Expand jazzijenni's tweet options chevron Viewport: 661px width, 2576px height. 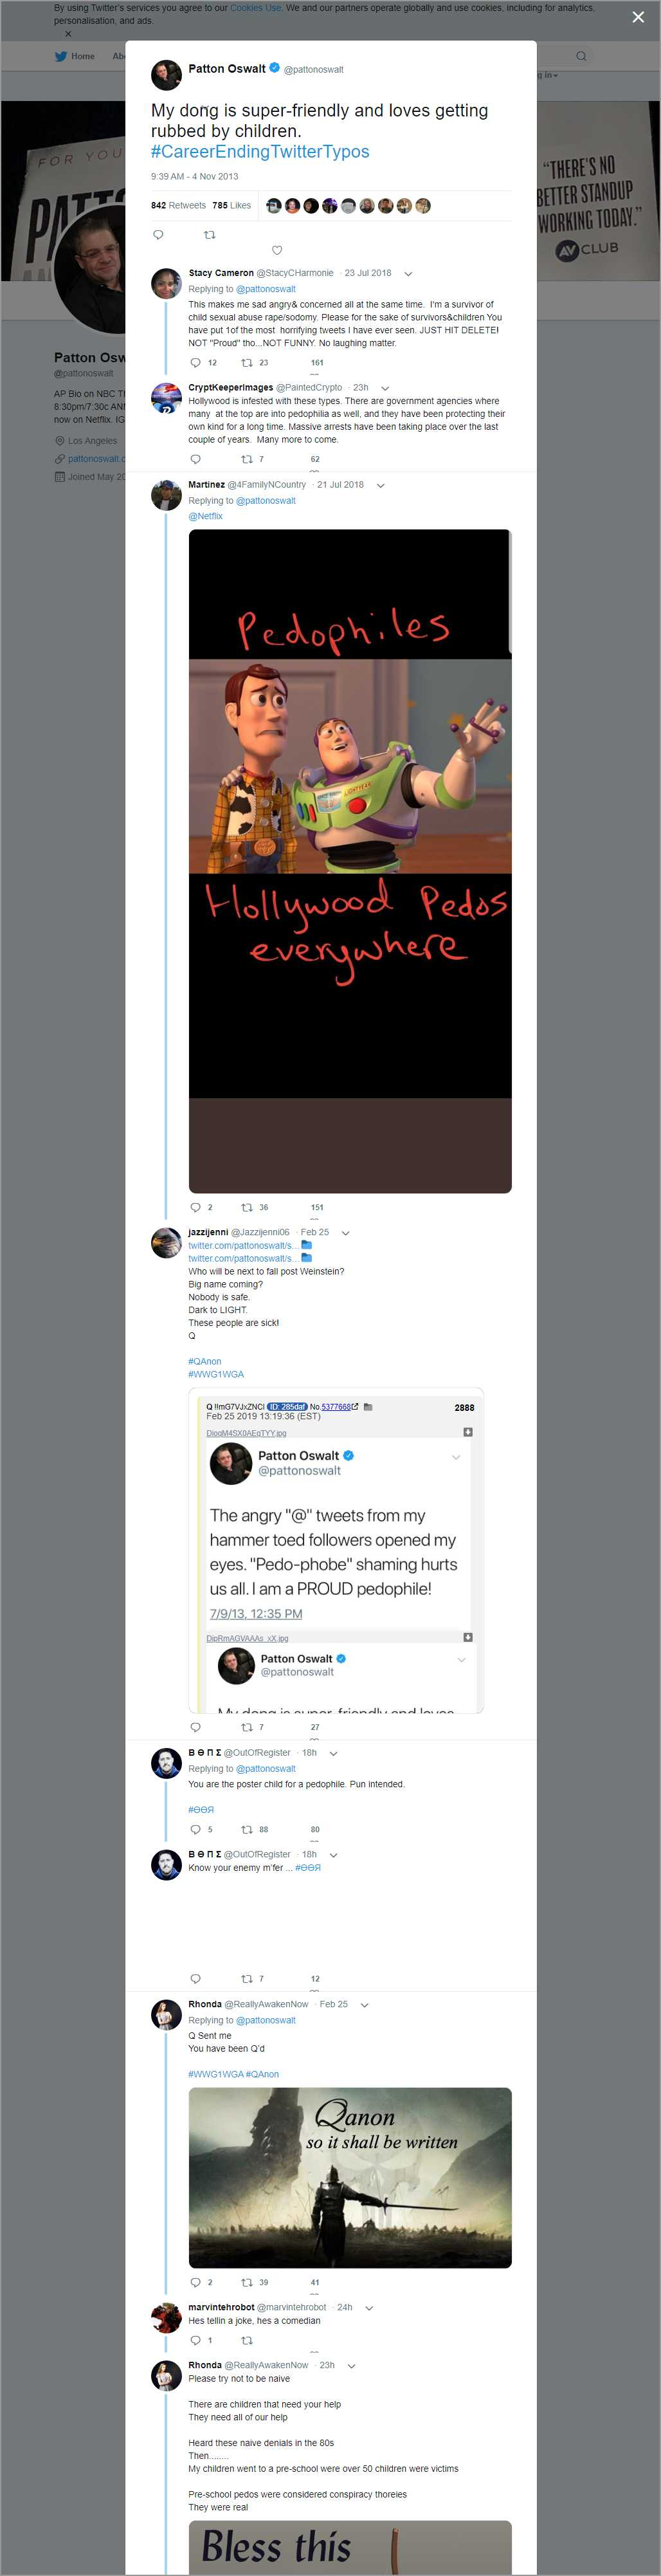pyautogui.click(x=345, y=1233)
